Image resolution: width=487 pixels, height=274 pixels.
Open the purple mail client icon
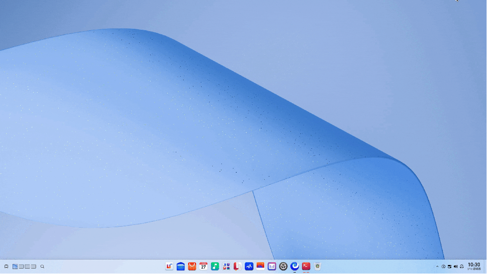272,266
